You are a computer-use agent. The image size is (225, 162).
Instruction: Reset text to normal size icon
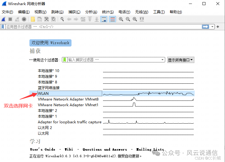135,19
